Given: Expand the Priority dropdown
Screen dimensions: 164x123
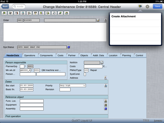Looking at the screenshot, I should [84, 86].
